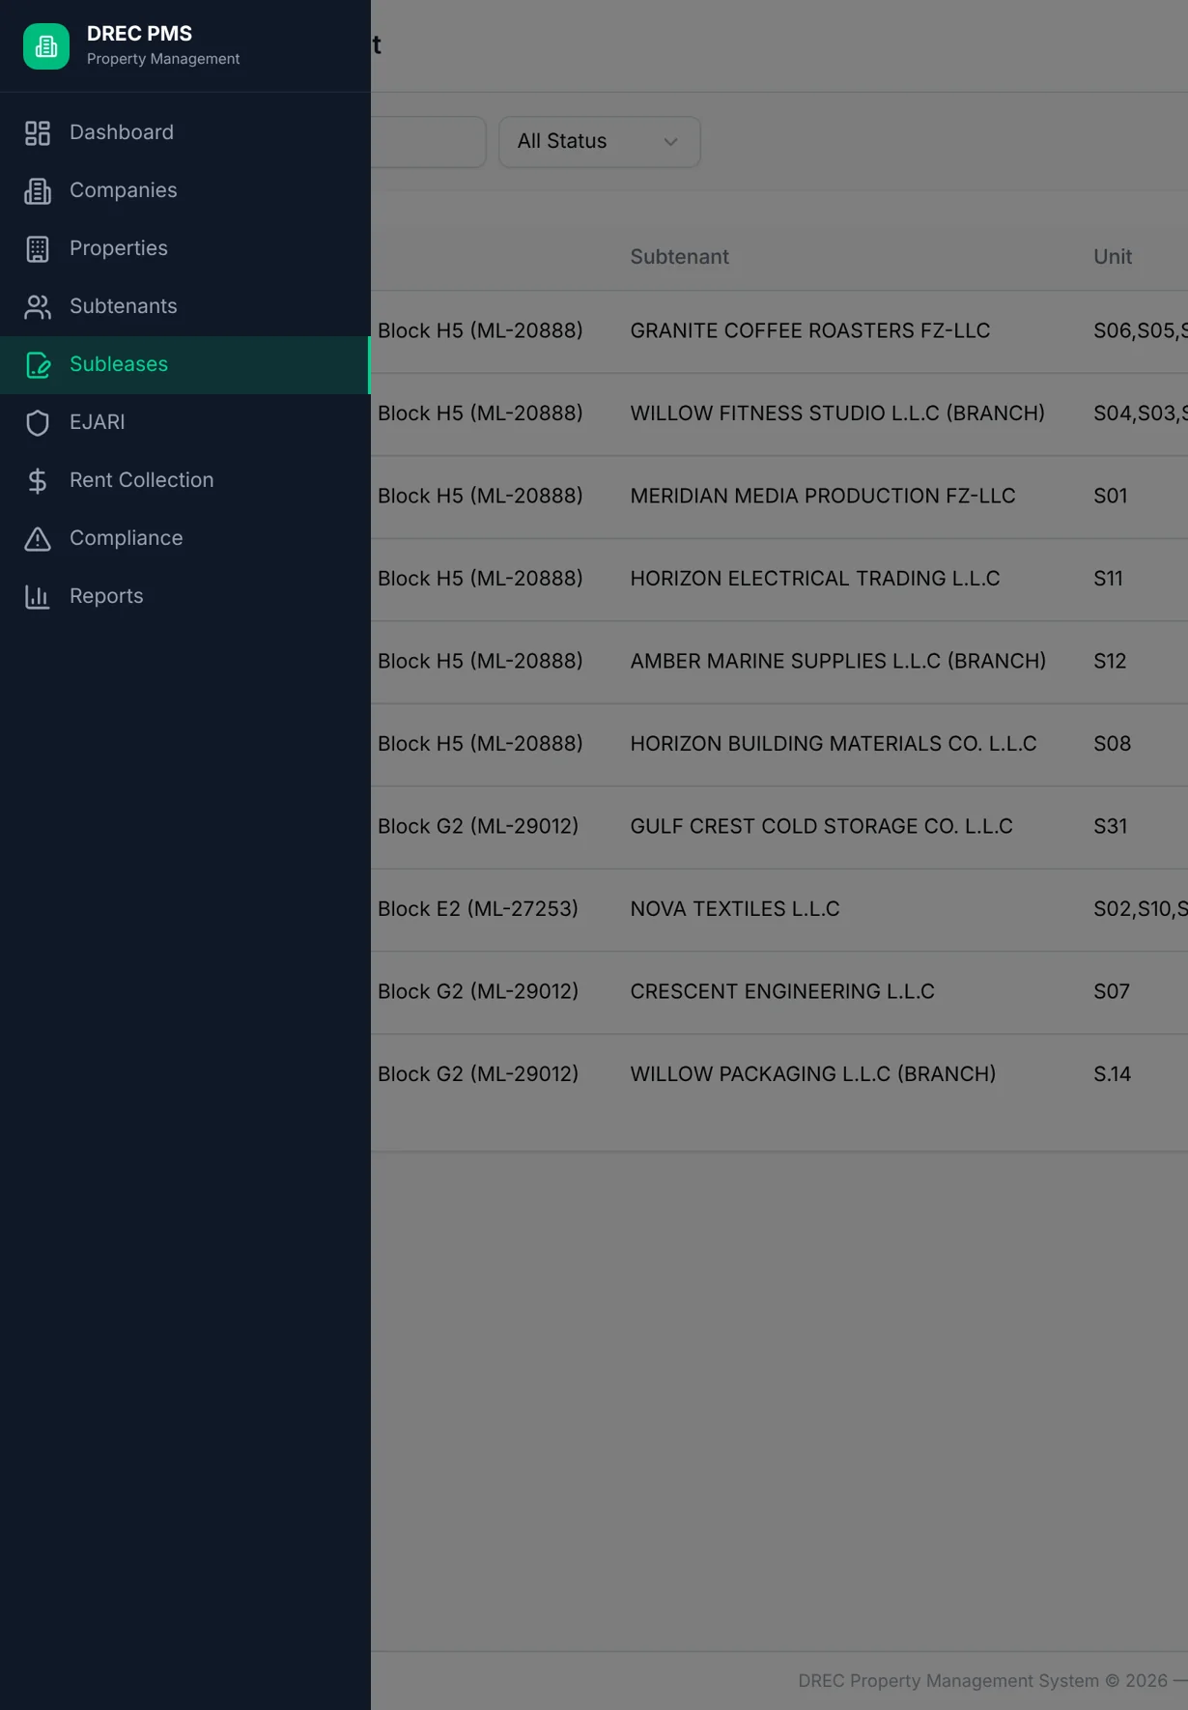Viewport: 1188px width, 1710px height.
Task: Open Properties page from sidebar
Action: coord(185,249)
